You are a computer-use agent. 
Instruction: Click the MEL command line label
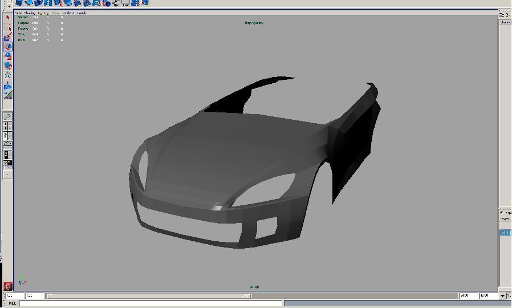[x=12, y=303]
